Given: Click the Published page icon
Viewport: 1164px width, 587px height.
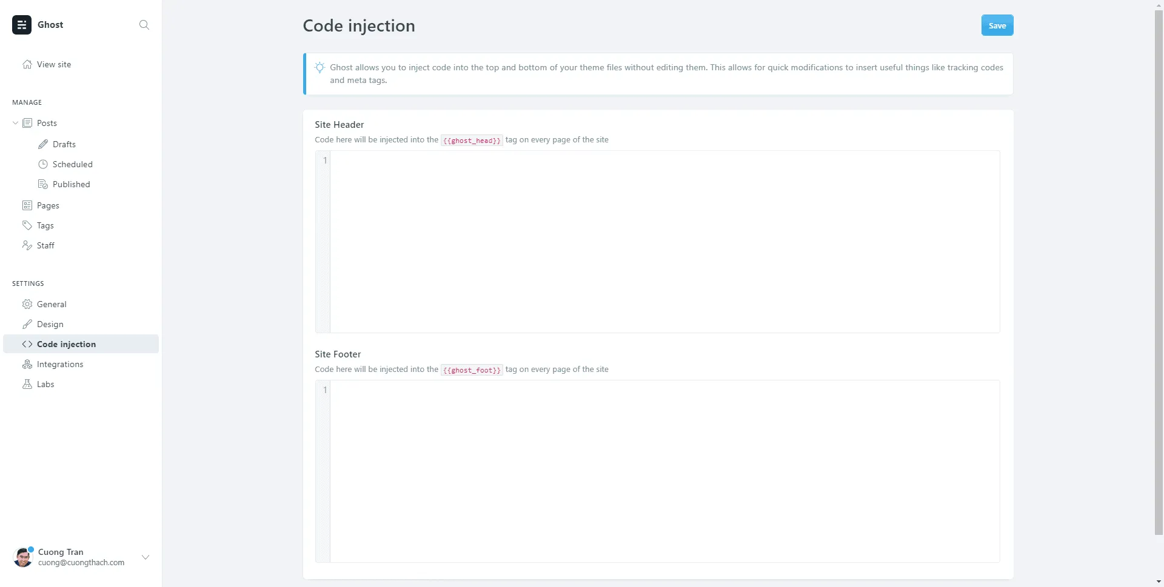Looking at the screenshot, I should [43, 184].
